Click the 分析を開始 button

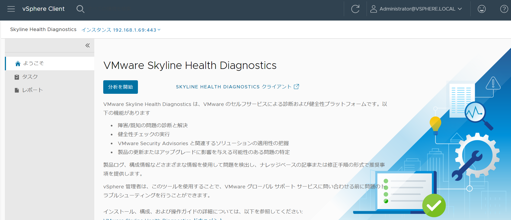pyautogui.click(x=121, y=87)
